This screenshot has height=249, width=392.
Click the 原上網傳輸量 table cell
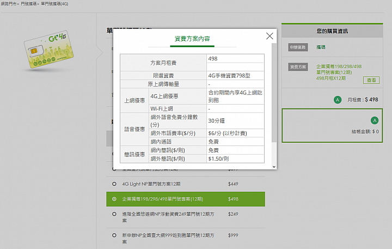163,84
